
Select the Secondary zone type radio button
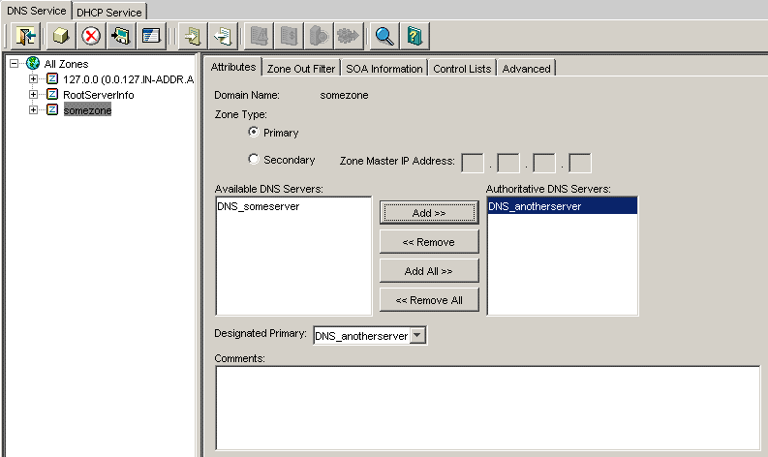click(x=253, y=159)
